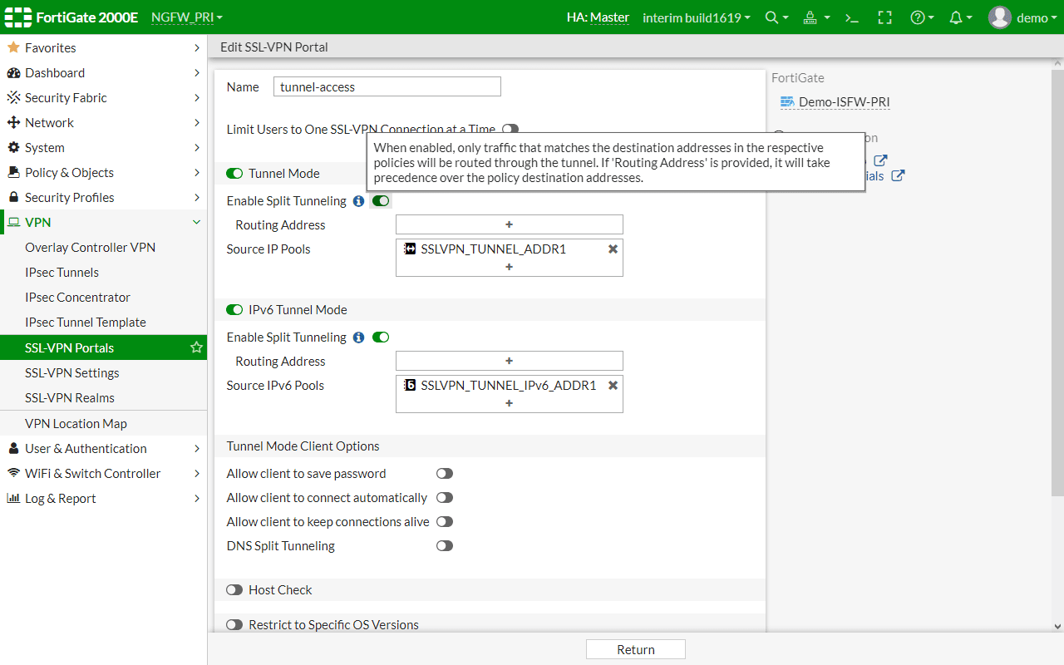Image resolution: width=1064 pixels, height=665 pixels.
Task: Expand the interim build1619 dropdown
Action: tap(696, 17)
